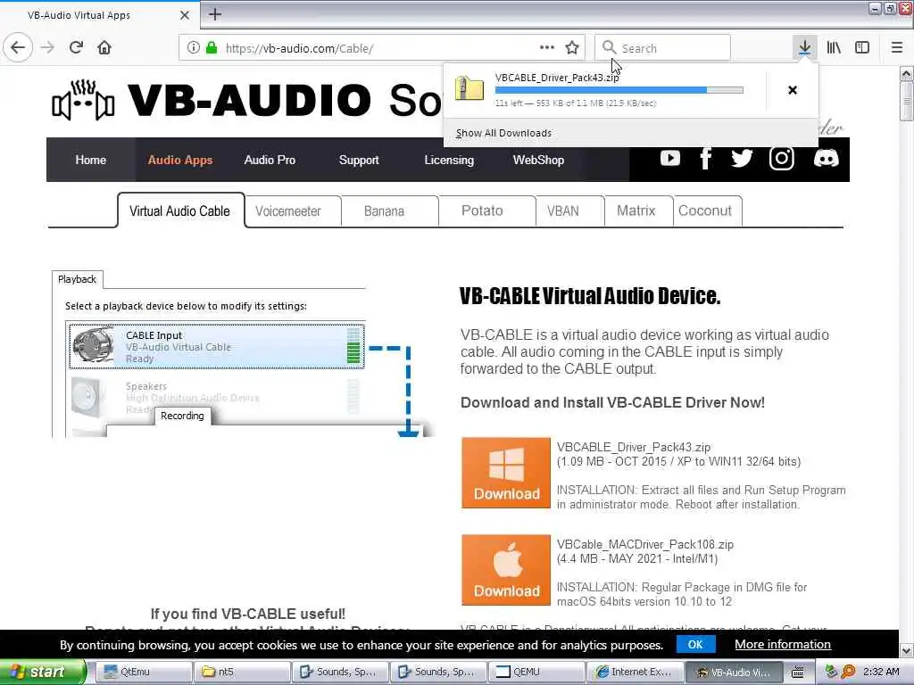Open VB-Audio Instagram profile

(x=782, y=159)
